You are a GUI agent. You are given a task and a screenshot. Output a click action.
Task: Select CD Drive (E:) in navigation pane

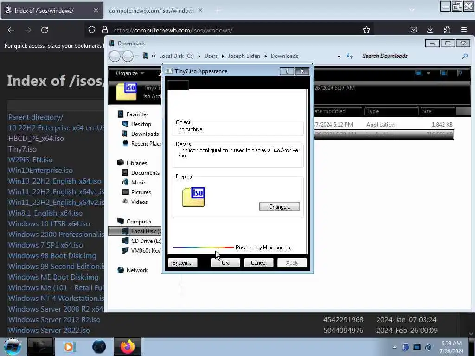coord(145,241)
